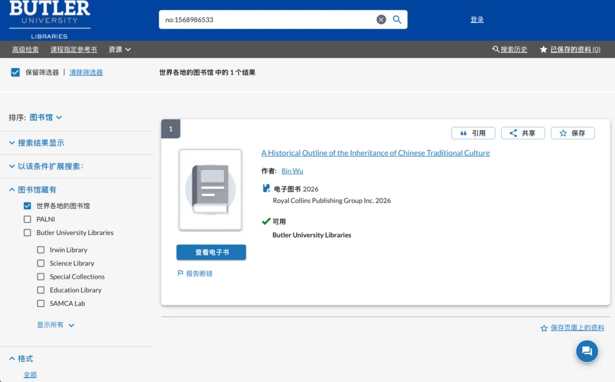Collapse 图书馆藏有 section
The image size is (615, 382).
click(x=32, y=190)
